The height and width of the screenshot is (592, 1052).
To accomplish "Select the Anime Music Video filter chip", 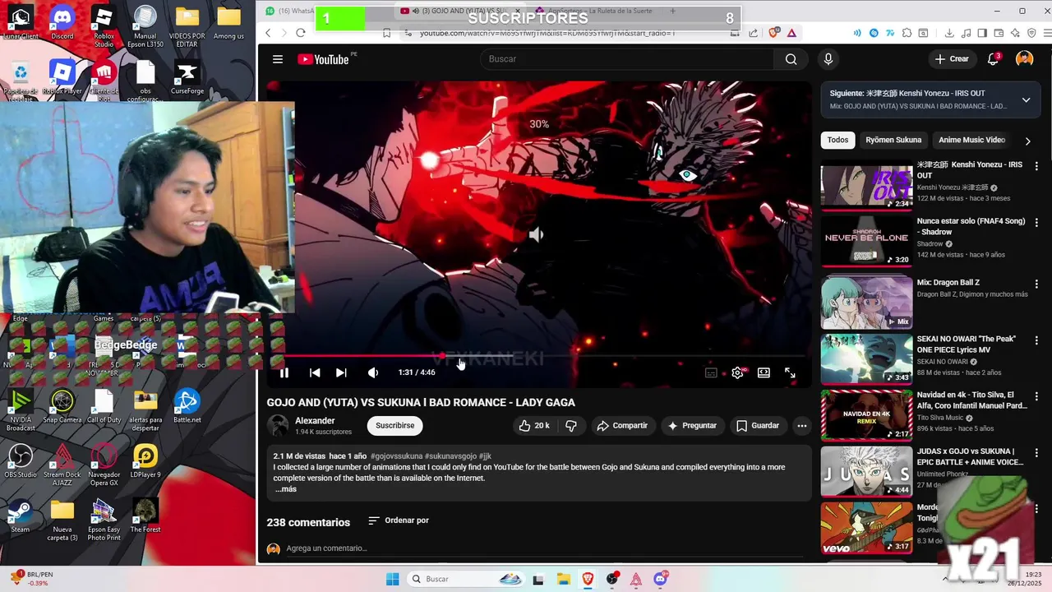I will click(971, 140).
